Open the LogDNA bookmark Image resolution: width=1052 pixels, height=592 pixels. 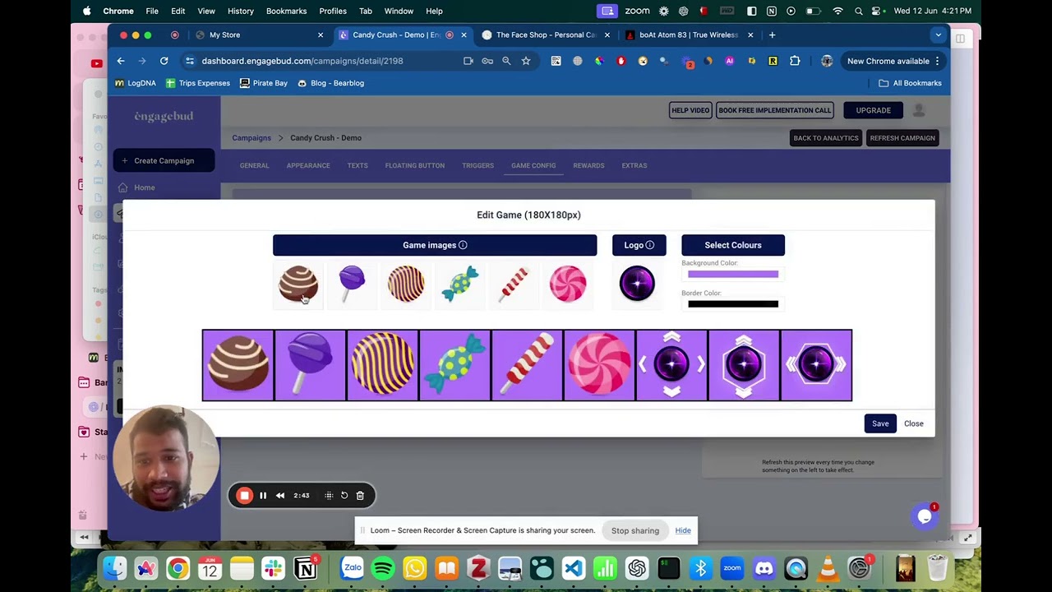[x=136, y=83]
